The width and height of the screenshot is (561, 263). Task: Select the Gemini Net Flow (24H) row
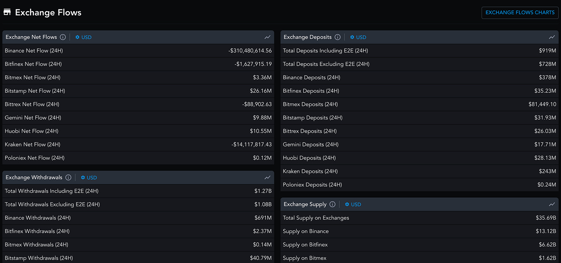(138, 118)
